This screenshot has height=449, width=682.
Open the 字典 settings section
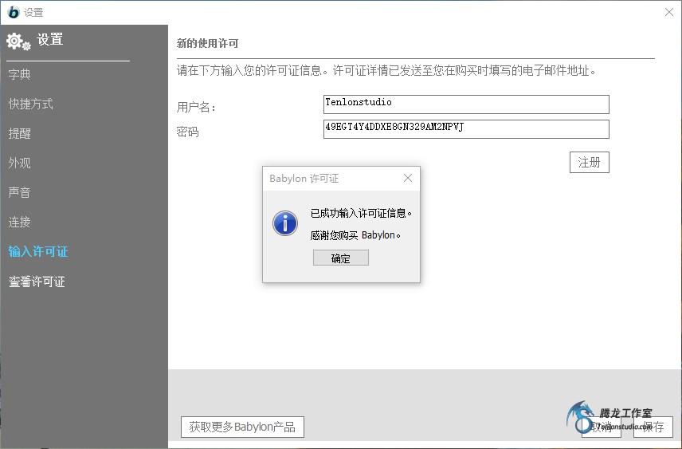click(x=20, y=74)
